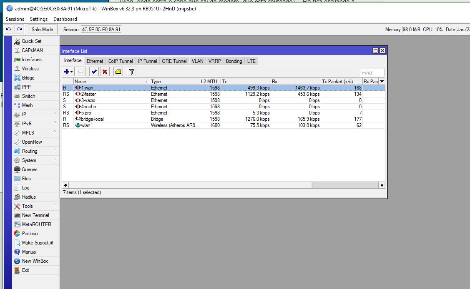Open the Dashboard menu

65,19
